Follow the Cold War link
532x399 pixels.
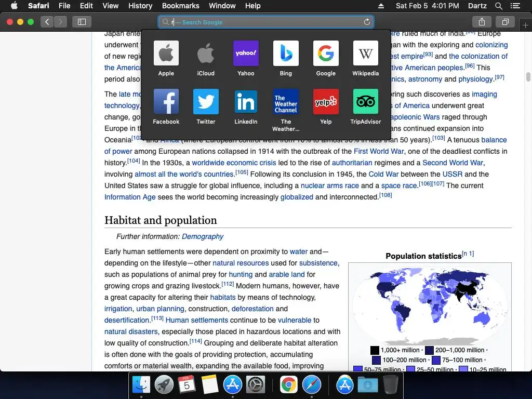click(x=383, y=175)
